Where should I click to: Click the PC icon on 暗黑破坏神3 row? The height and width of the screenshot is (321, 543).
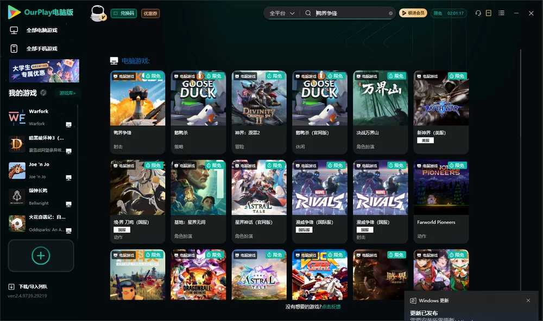[68, 151]
